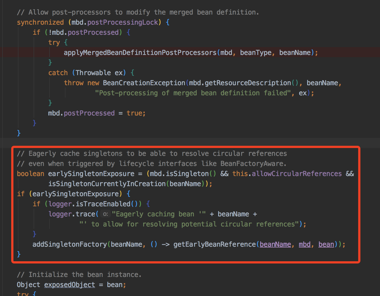Select the 'Throwable' type name
The image size is (380, 296).
93,73
